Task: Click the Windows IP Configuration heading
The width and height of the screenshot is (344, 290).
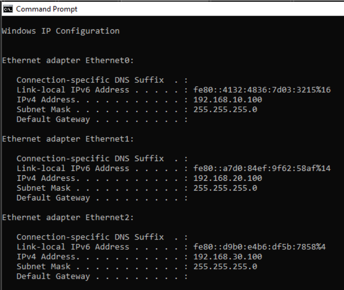Action: pyautogui.click(x=61, y=31)
